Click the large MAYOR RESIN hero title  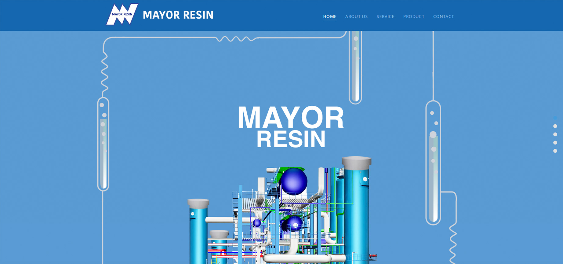coord(291,127)
